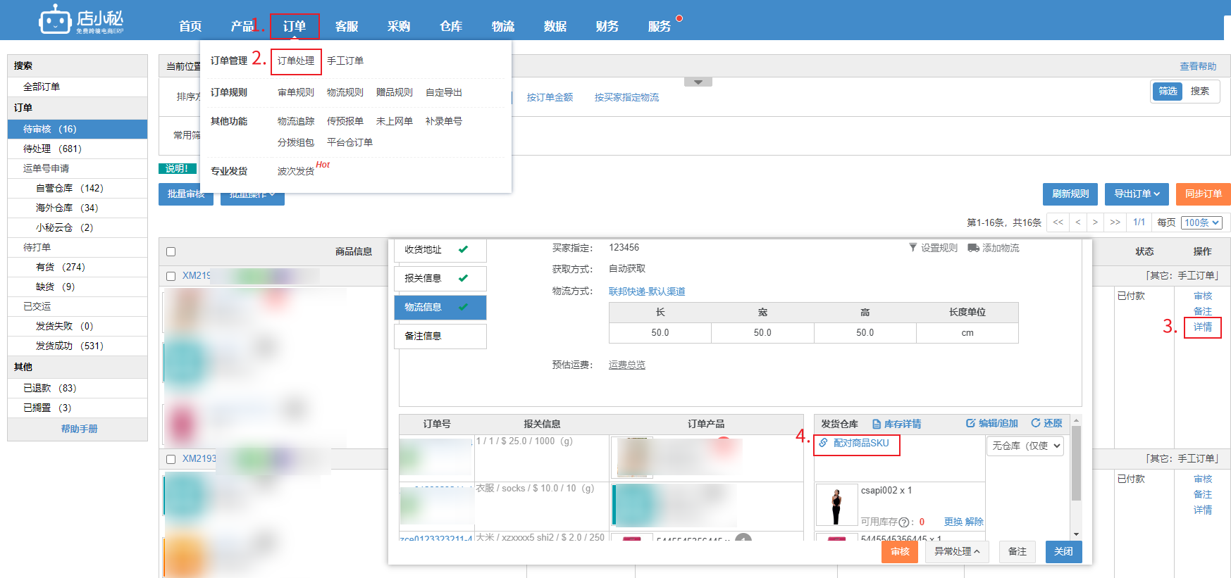Expand the 异常处理 dropdown button
Screen dimensions: 1231x578
coord(957,552)
